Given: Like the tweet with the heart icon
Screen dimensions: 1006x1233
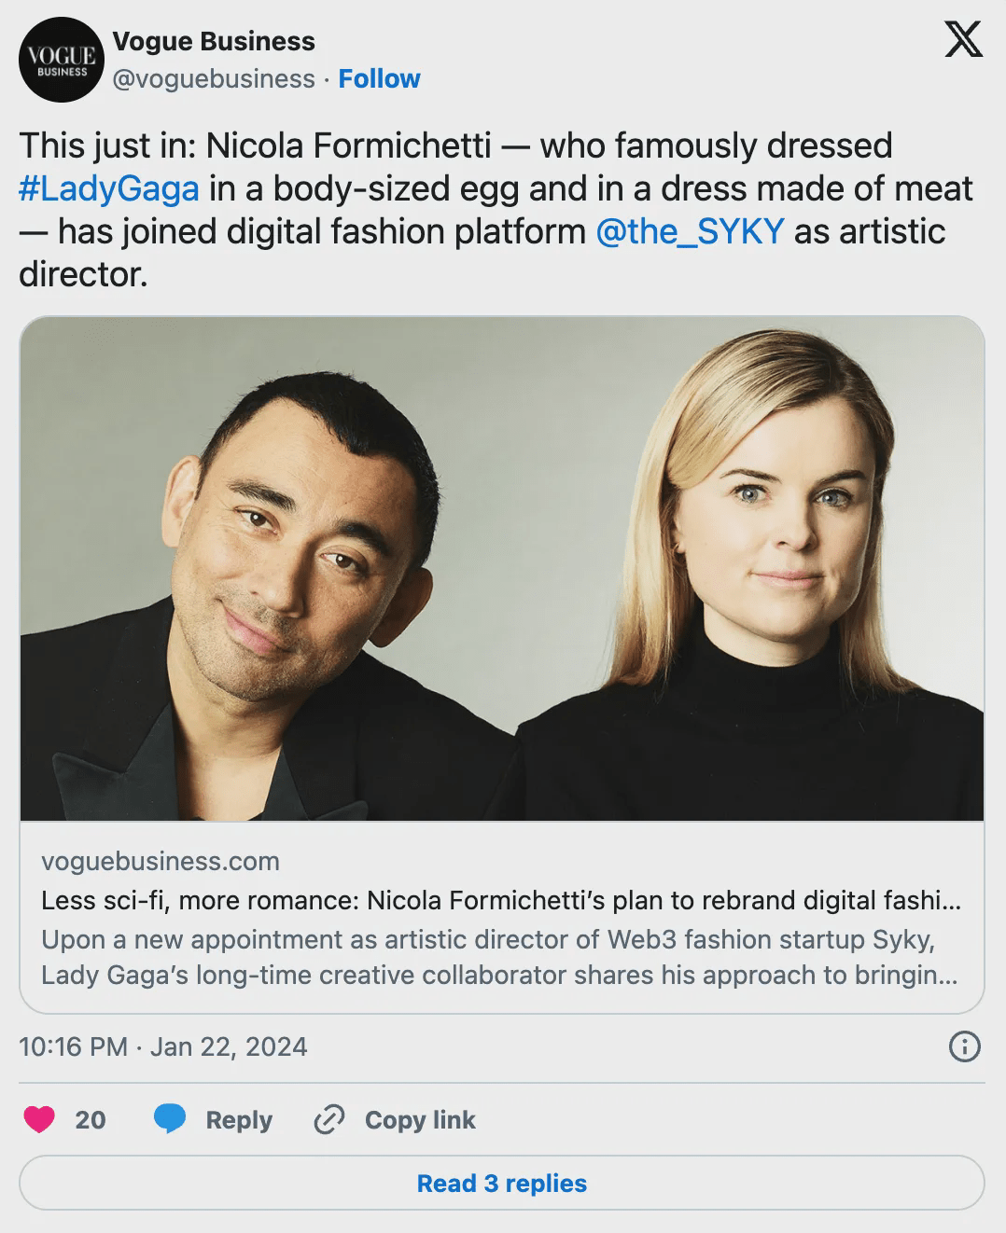Looking at the screenshot, I should click(x=39, y=1119).
